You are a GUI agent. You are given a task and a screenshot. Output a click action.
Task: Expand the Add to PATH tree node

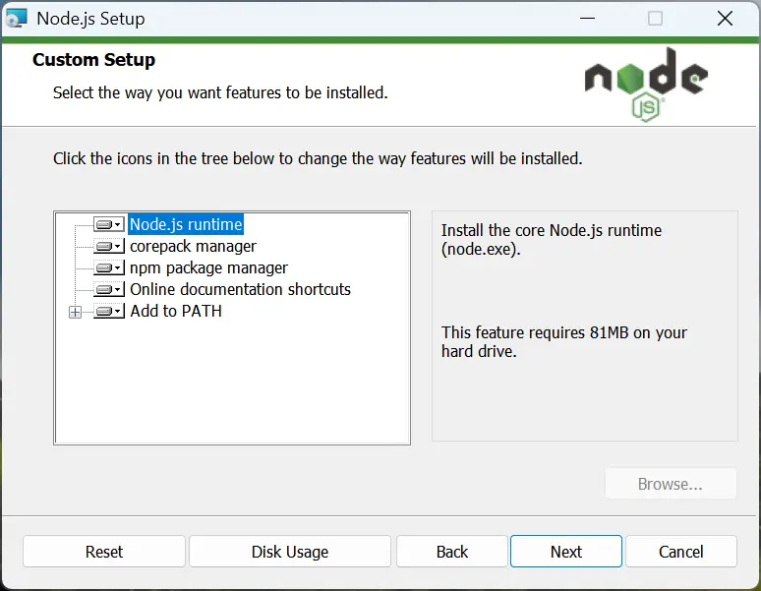pyautogui.click(x=76, y=312)
